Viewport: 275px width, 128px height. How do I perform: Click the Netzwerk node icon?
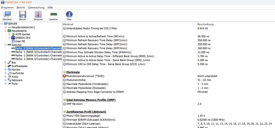9,80
